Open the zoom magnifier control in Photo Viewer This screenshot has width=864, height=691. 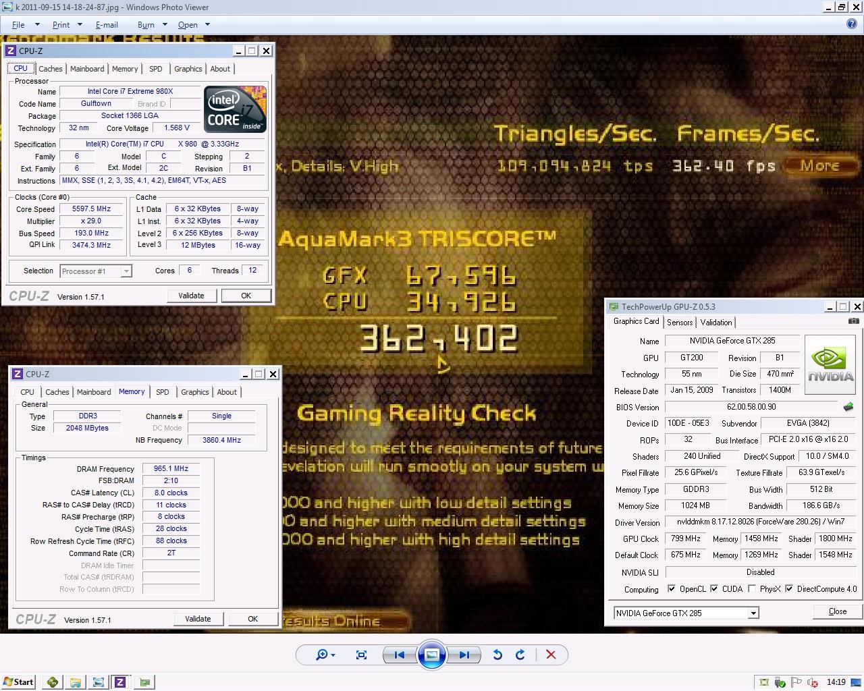(x=322, y=655)
